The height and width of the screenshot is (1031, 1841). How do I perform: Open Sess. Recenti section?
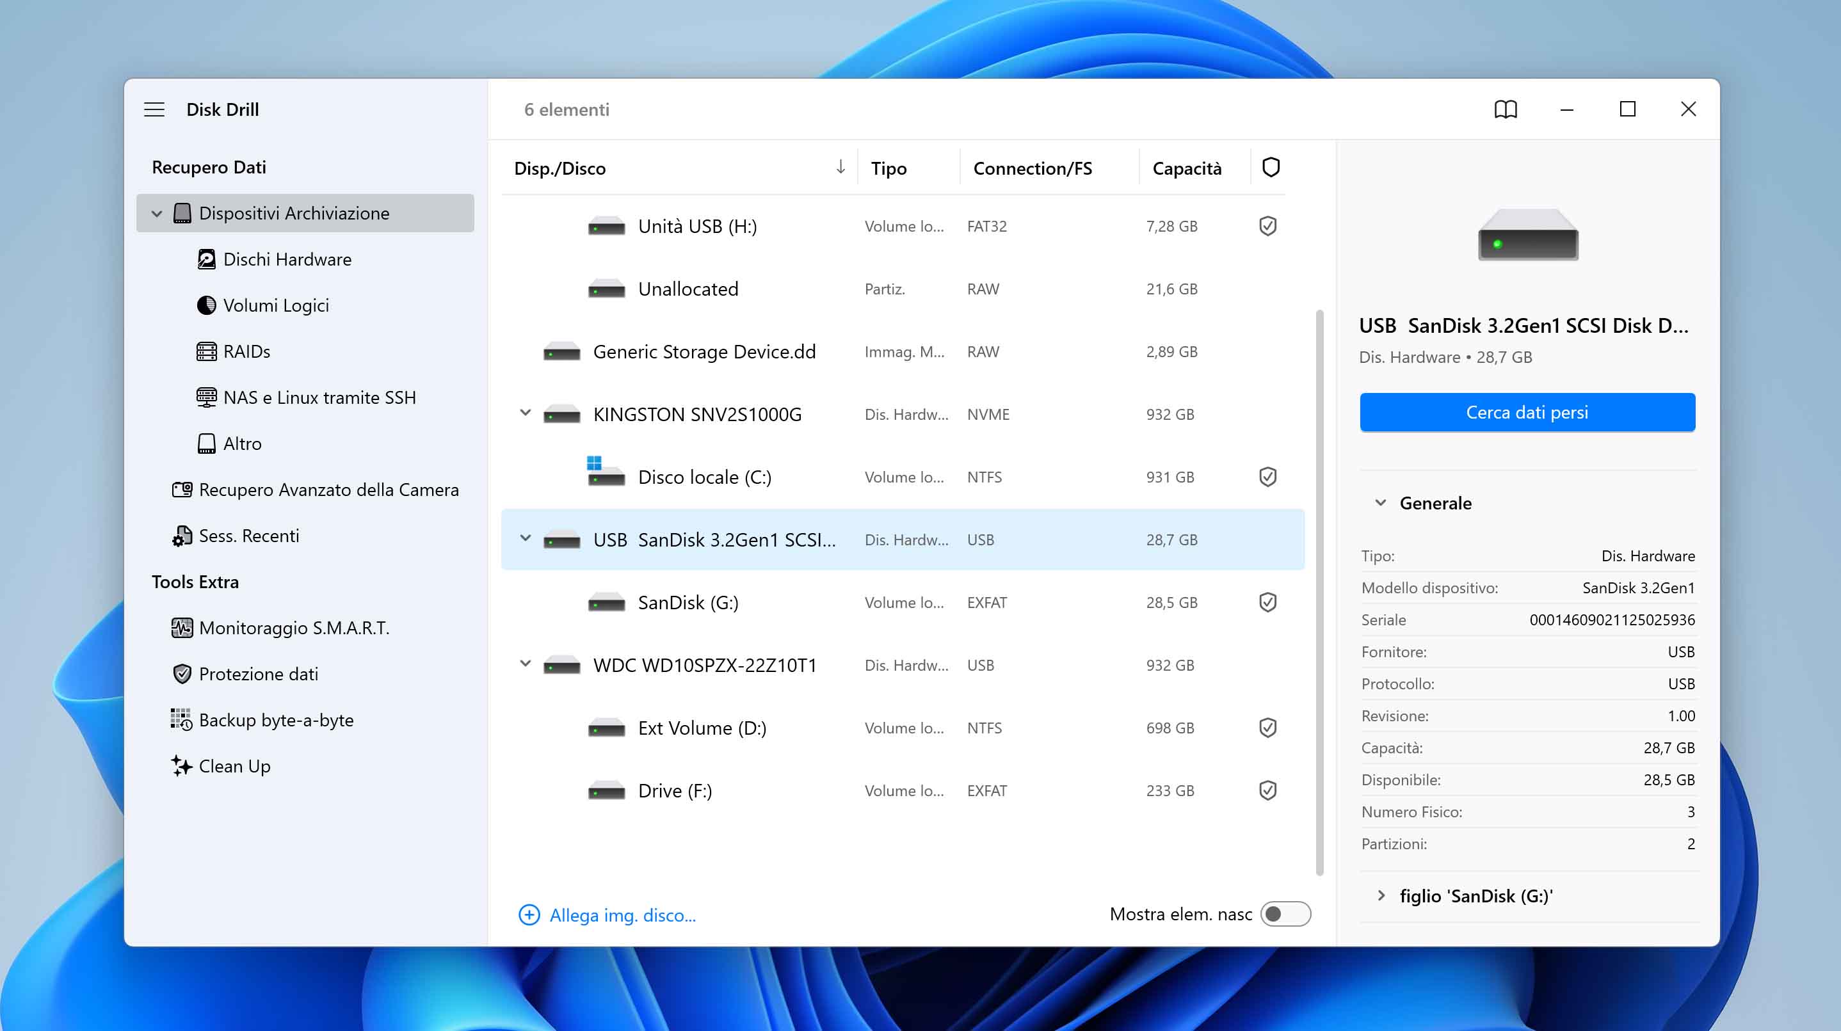coord(249,536)
